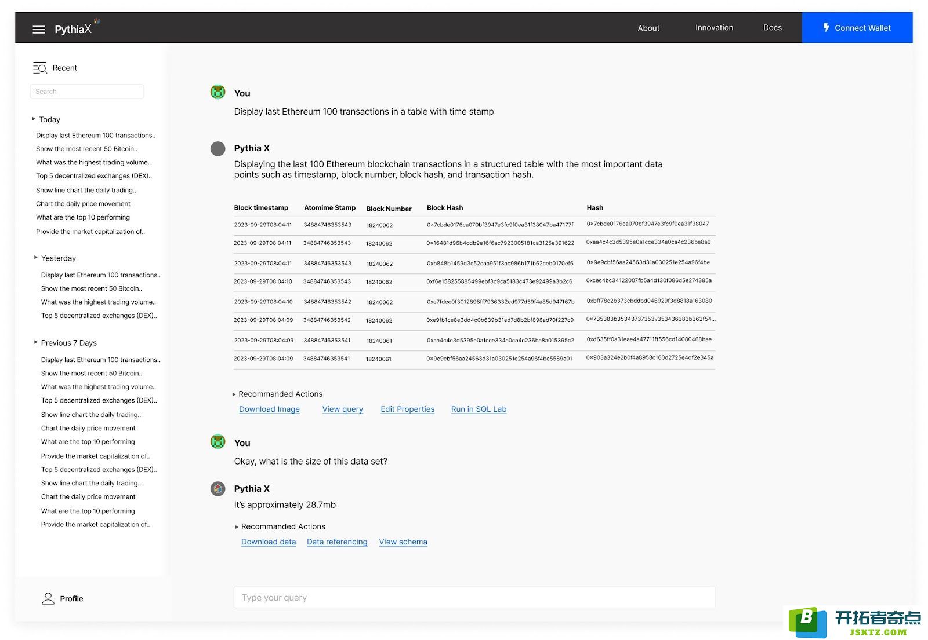
Task: Click the Pythia X cube avatar icon
Action: pyautogui.click(x=217, y=489)
